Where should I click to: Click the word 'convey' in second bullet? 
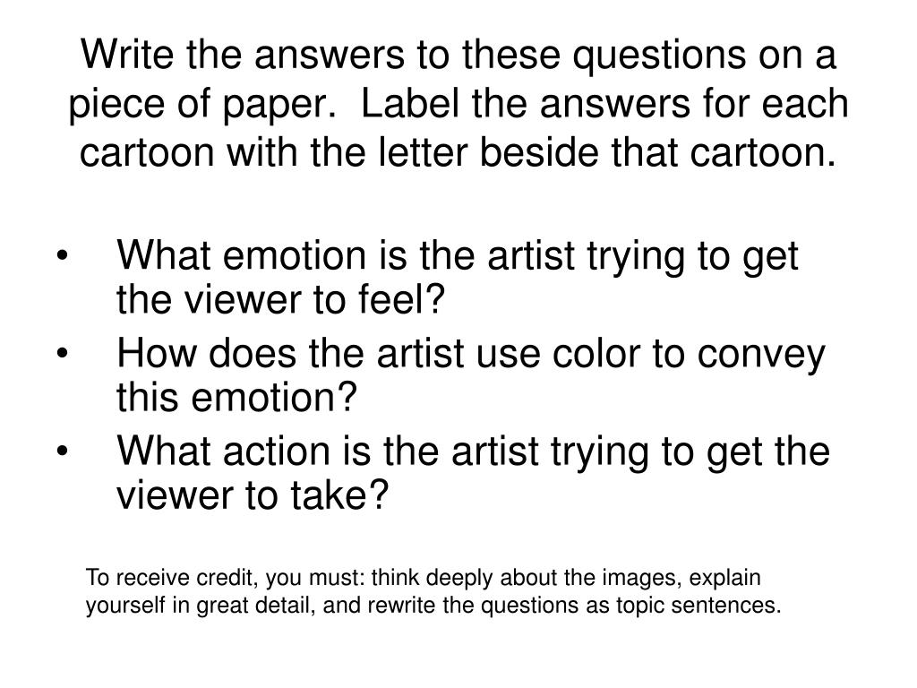click(761, 357)
